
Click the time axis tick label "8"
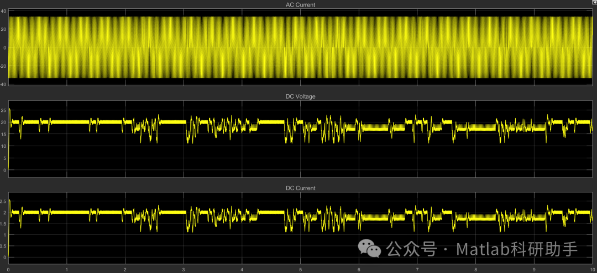point(476,269)
